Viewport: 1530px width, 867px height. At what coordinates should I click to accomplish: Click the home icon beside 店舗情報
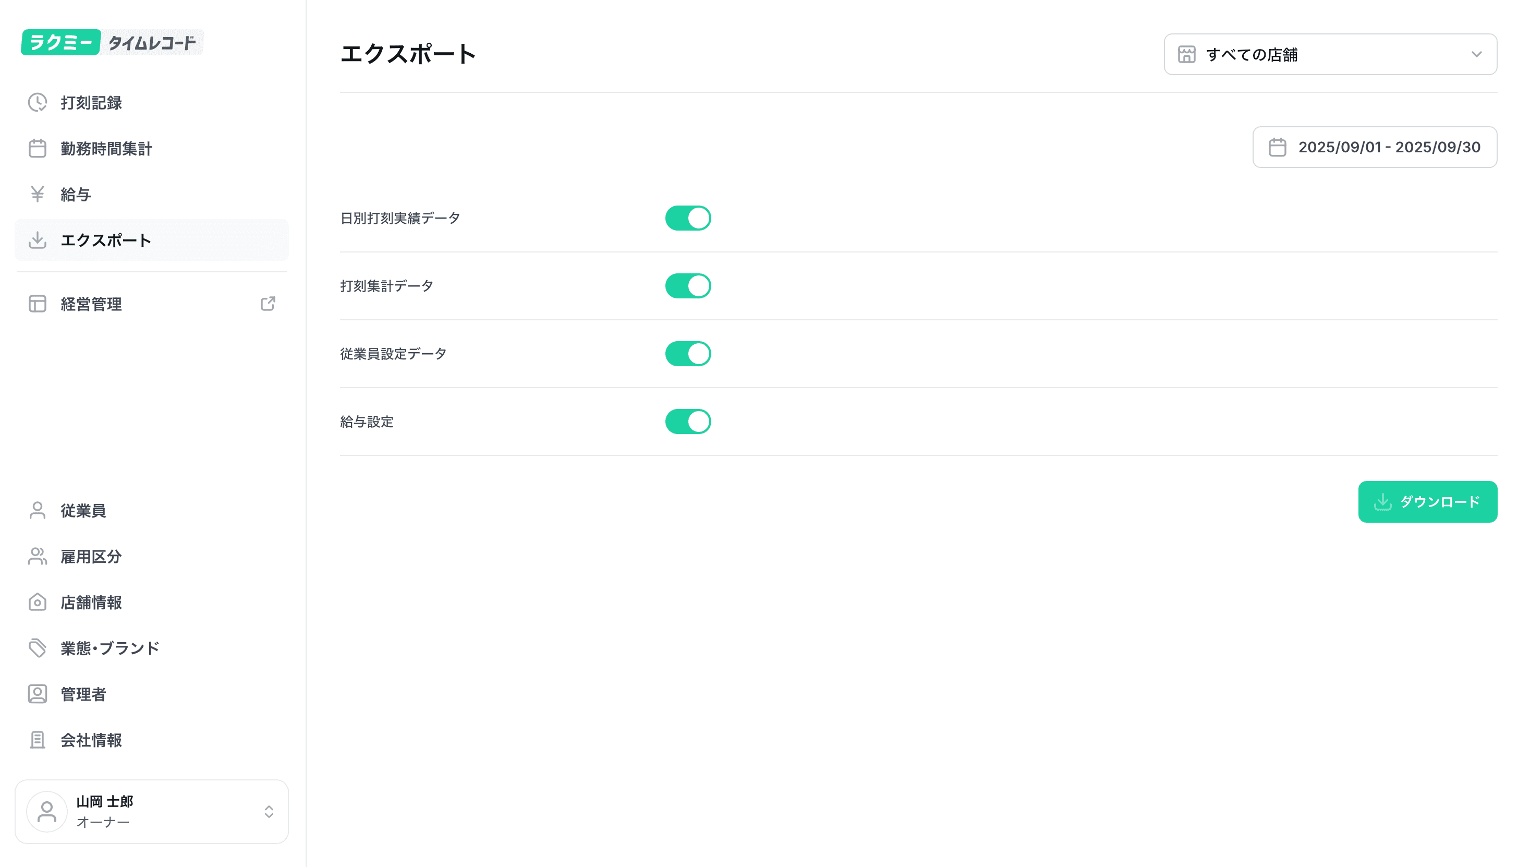point(38,602)
